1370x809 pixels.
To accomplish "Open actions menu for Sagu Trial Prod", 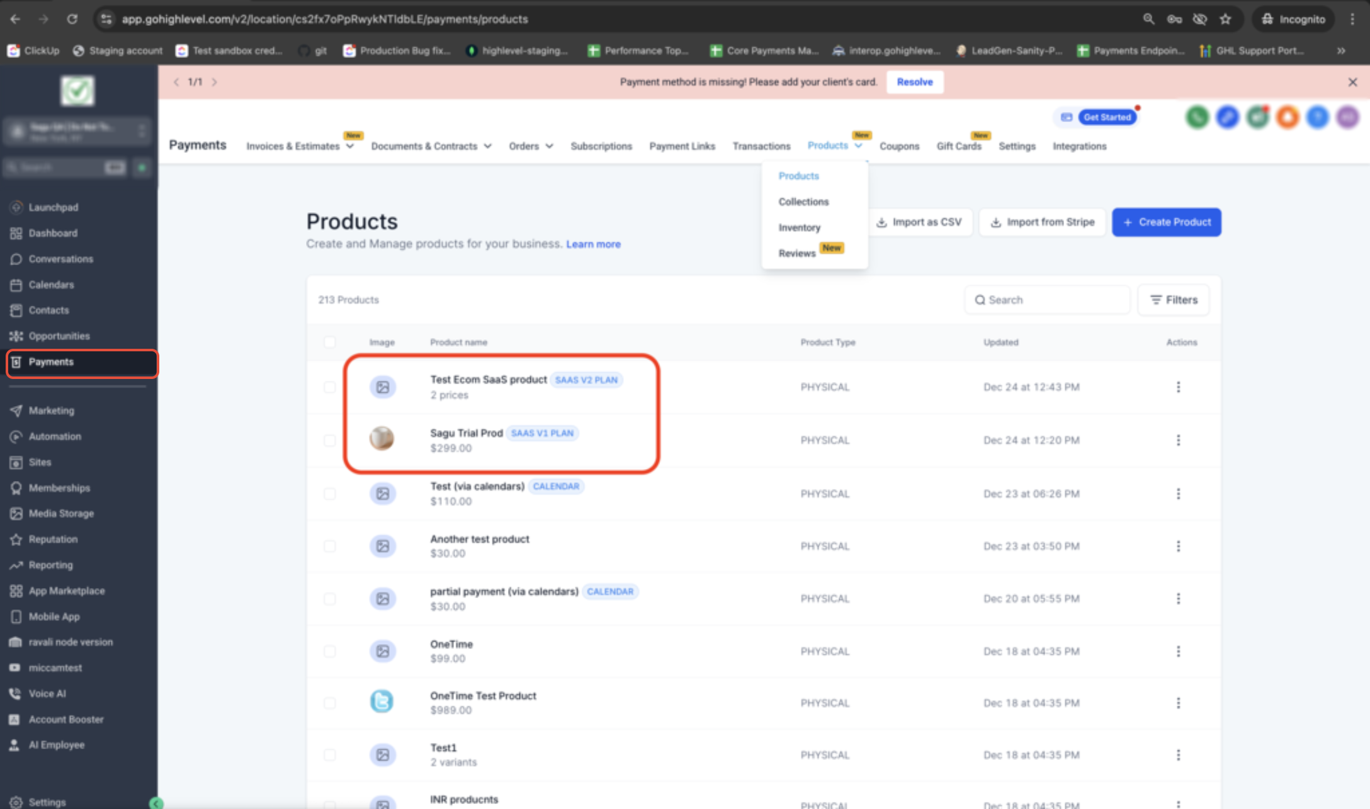I will point(1178,440).
